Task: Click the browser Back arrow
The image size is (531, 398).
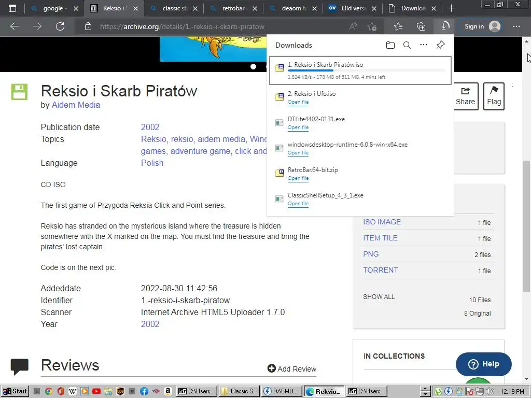Action: (15, 26)
